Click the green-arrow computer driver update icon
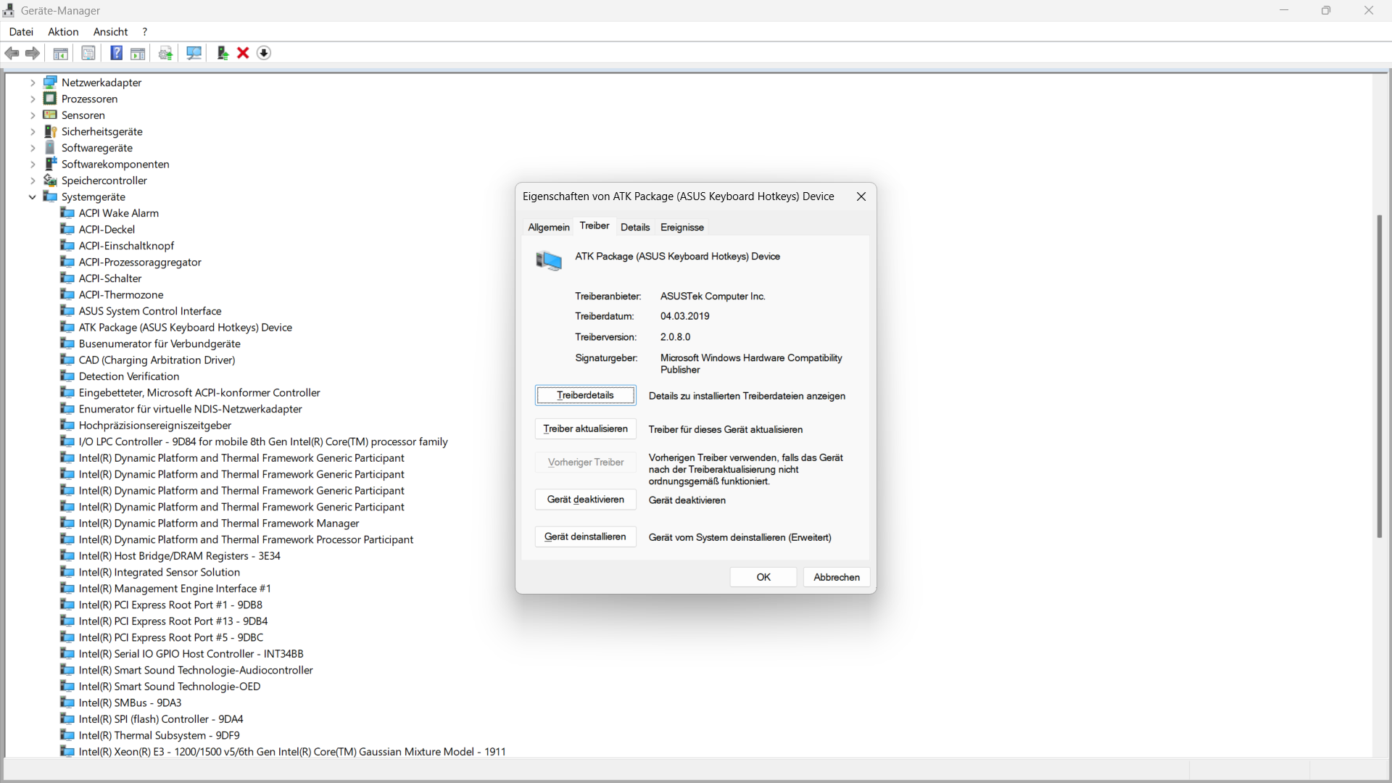1392x783 pixels. coord(223,53)
